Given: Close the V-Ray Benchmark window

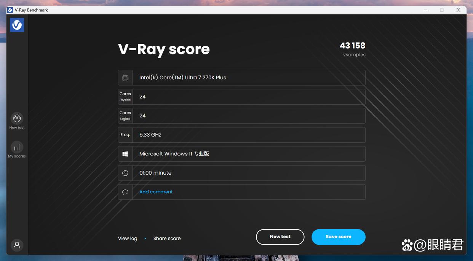Looking at the screenshot, I should [459, 10].
